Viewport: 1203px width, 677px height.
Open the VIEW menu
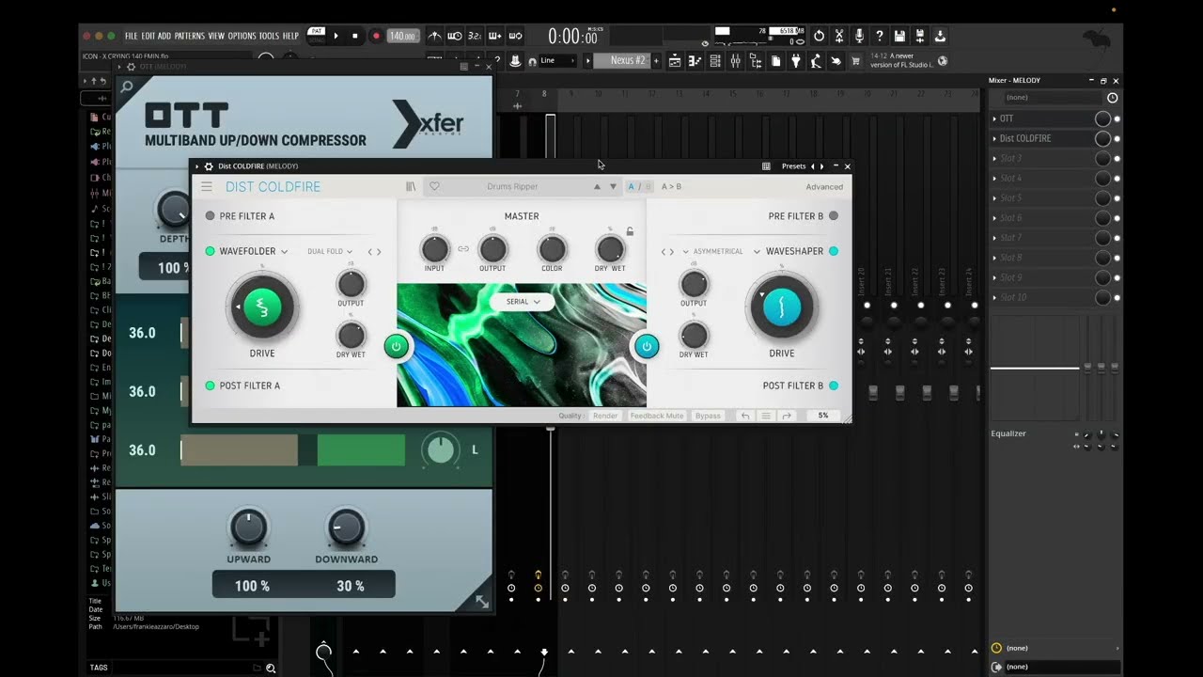coord(216,36)
